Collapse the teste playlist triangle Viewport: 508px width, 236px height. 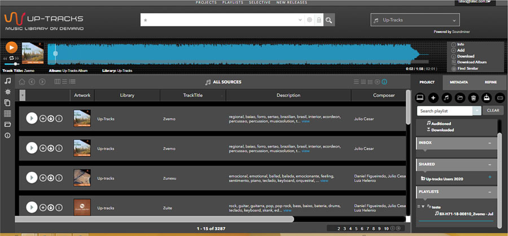click(x=423, y=207)
